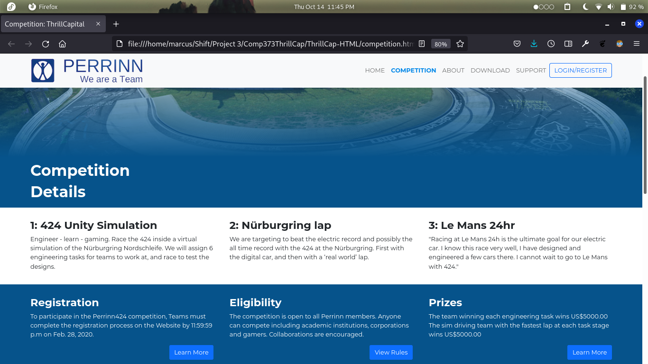Select the HOME navigation item
The width and height of the screenshot is (648, 364).
pyautogui.click(x=375, y=70)
